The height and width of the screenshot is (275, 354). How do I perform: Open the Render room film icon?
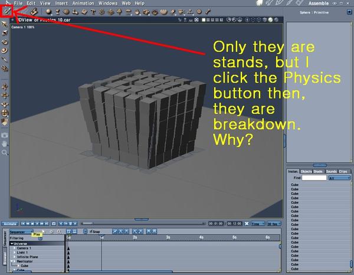(x=300, y=3)
